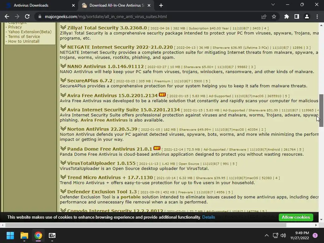Follow the inline Avira Free Antivirus link
The image size is (324, 243).
[x=104, y=120]
